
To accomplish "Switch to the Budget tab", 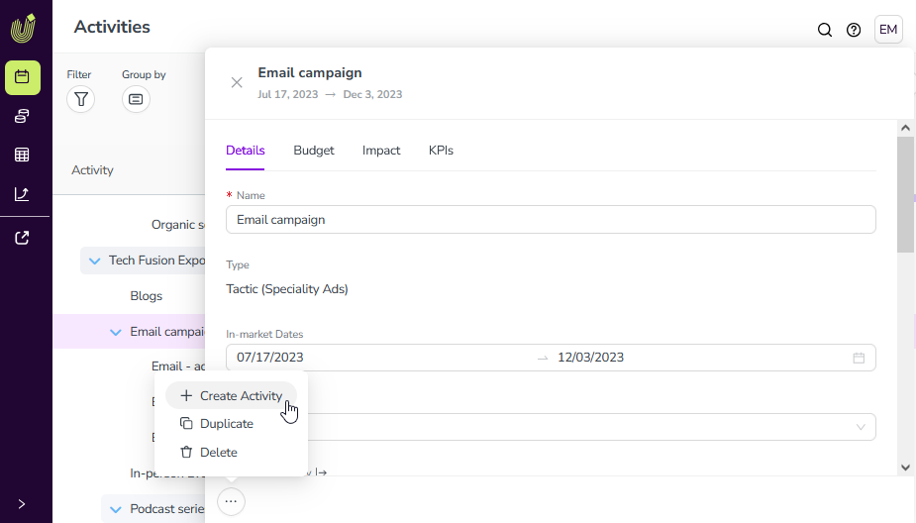I will (x=314, y=151).
